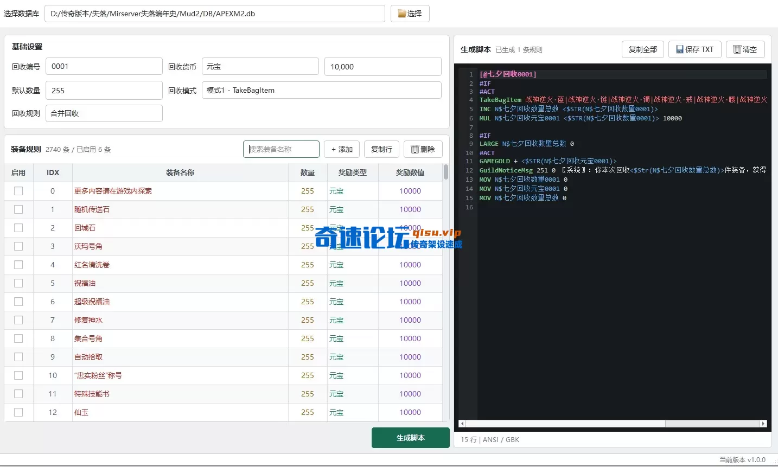Open 奖励类型 cell for 自动拾取 row

353,357
